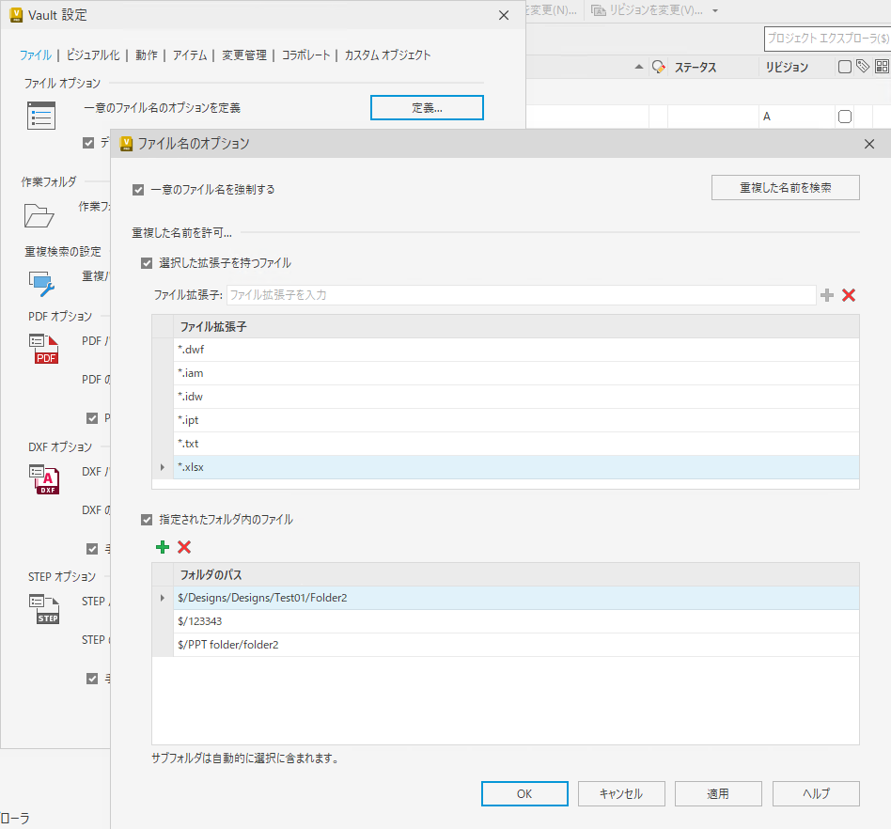Open the ファイル tab in Vault settings
Image resolution: width=891 pixels, height=829 pixels.
pos(35,55)
